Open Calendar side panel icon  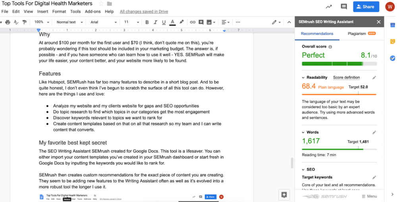pos(393,25)
